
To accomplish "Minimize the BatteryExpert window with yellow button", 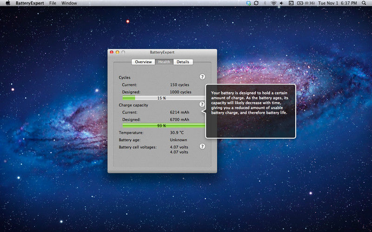I will tap(117, 52).
